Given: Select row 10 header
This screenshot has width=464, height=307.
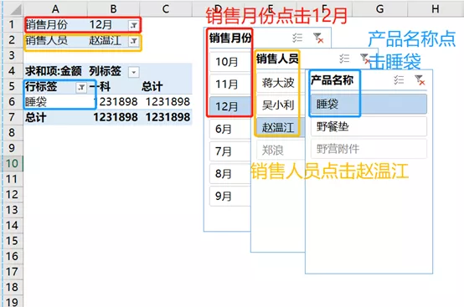Looking at the screenshot, I should (x=12, y=163).
